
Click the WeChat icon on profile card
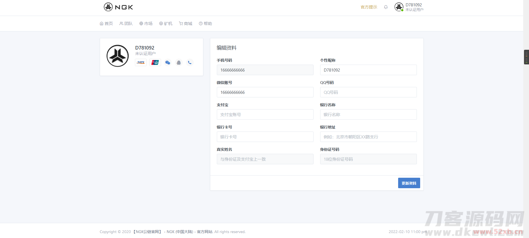tap(168, 62)
